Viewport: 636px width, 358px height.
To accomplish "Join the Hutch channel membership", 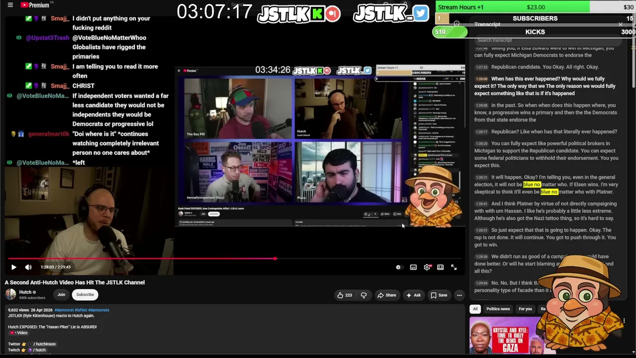I will (61, 295).
